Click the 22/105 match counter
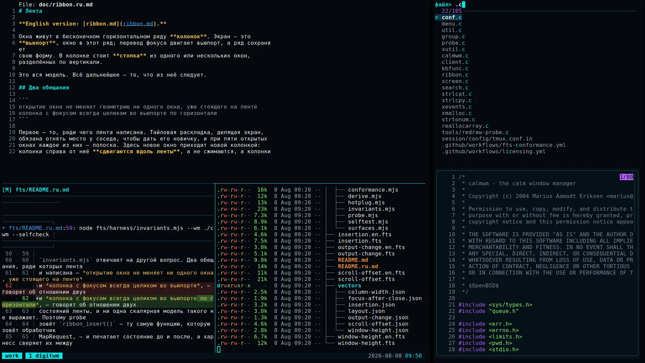The height and width of the screenshot is (363, 645). point(451,11)
